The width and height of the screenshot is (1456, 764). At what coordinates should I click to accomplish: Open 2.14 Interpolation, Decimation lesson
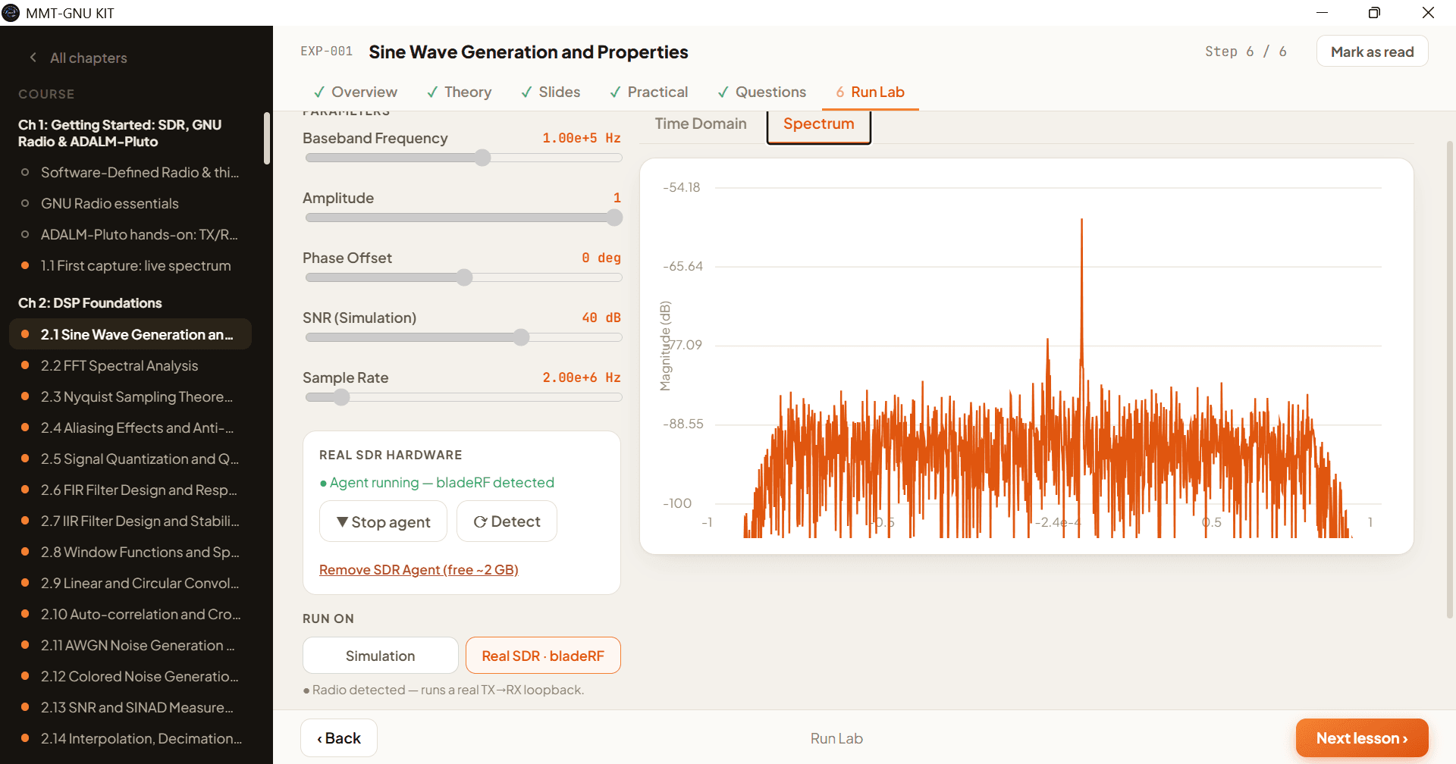pyautogui.click(x=130, y=738)
